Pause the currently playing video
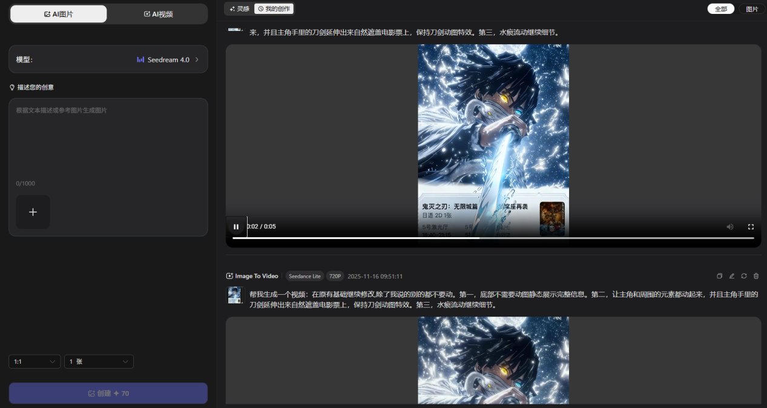This screenshot has height=408, width=767. 236,226
